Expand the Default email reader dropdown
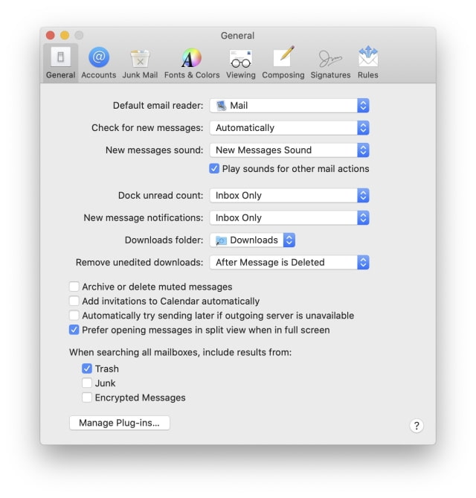Image resolution: width=476 pixels, height=498 pixels. coord(289,106)
